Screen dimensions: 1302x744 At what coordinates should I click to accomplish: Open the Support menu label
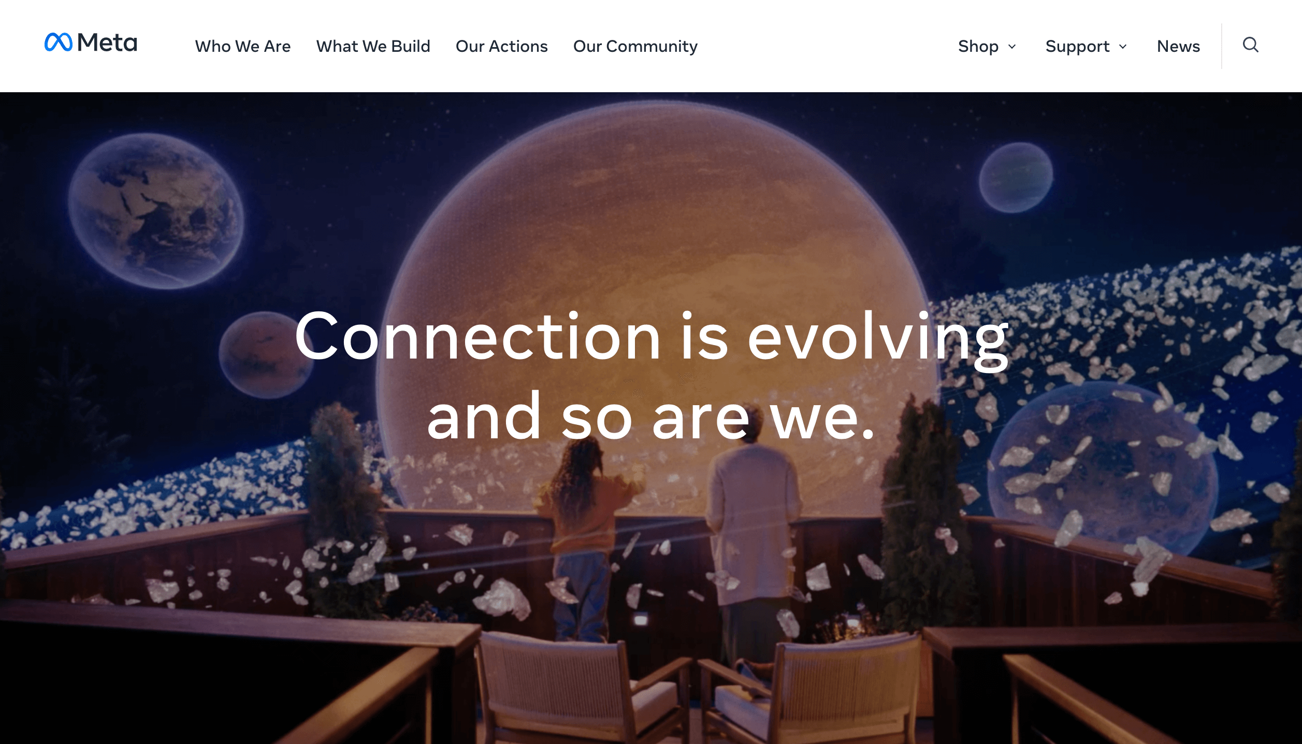[x=1077, y=47]
